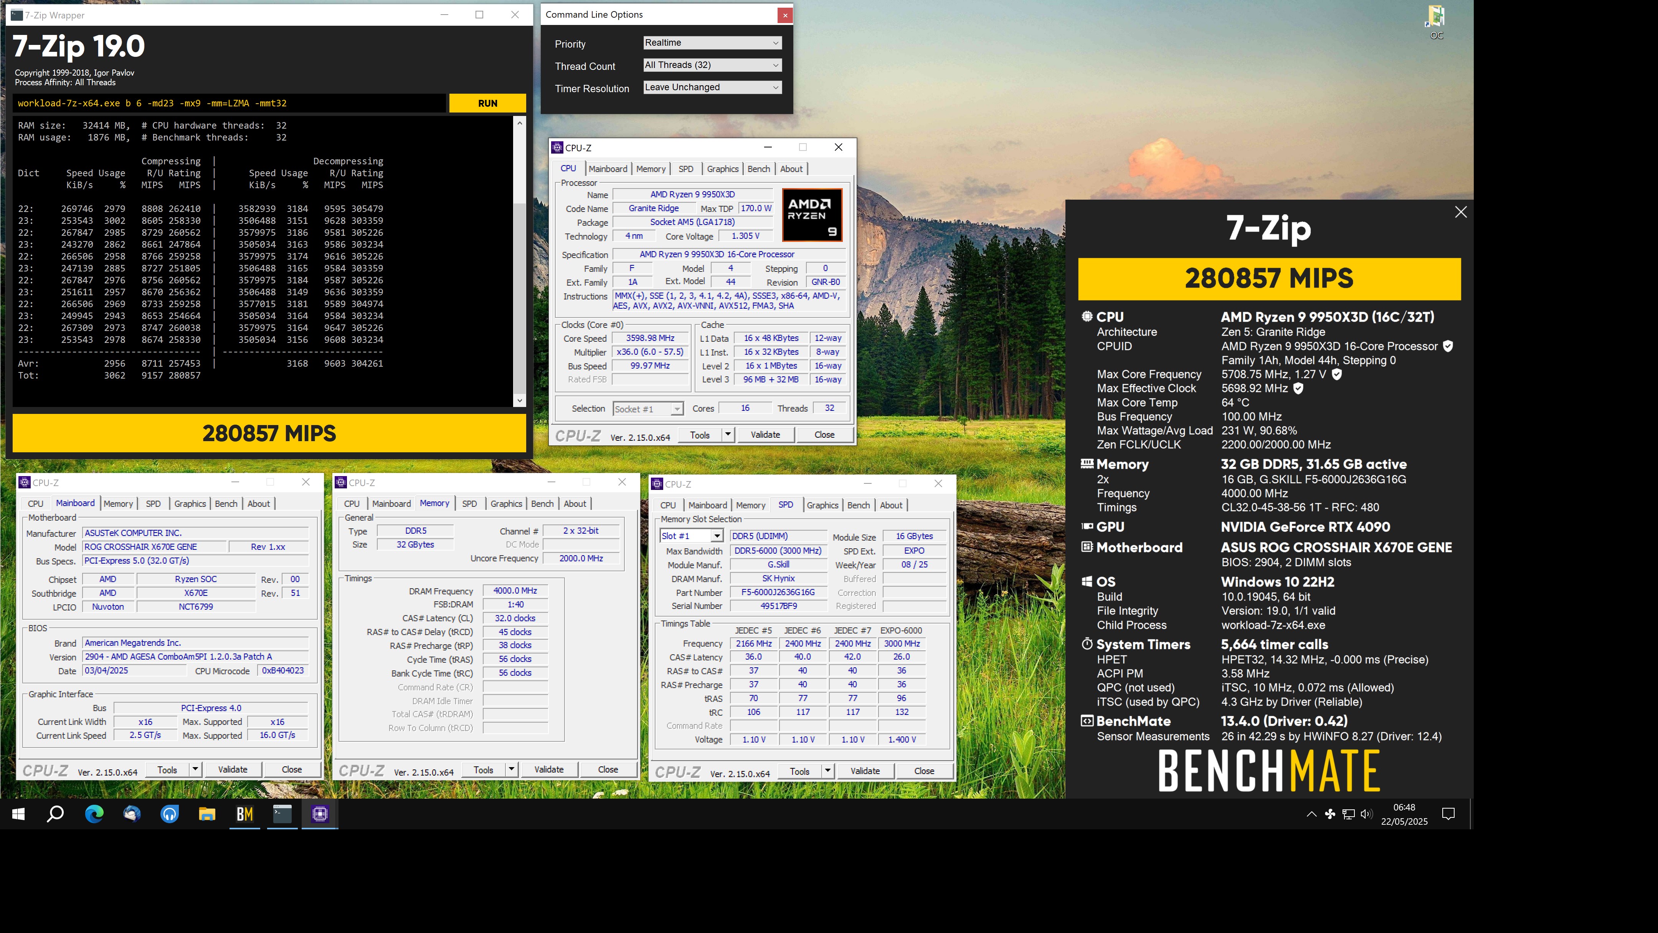Click Close button in top CPU-Z window
The width and height of the screenshot is (1658, 933).
[x=824, y=435]
